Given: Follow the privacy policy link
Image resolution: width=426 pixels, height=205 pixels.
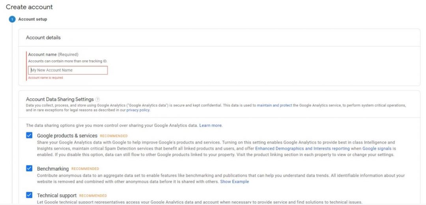Looking at the screenshot, I should point(138,110).
